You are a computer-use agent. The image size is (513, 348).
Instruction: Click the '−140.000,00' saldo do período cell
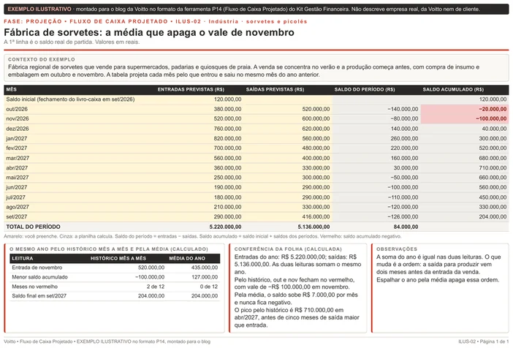tap(403, 109)
